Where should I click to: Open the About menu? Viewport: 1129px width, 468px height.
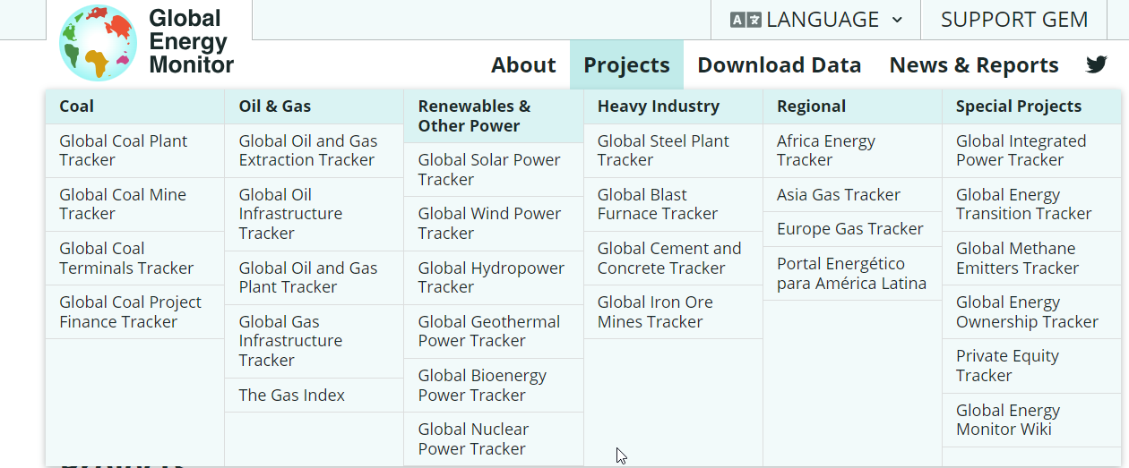523,65
